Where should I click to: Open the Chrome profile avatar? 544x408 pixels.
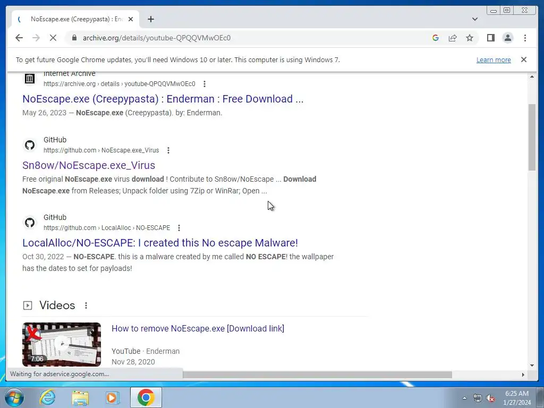pyautogui.click(x=507, y=38)
